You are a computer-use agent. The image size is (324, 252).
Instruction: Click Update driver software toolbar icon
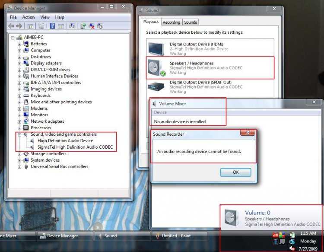pyautogui.click(x=83, y=26)
